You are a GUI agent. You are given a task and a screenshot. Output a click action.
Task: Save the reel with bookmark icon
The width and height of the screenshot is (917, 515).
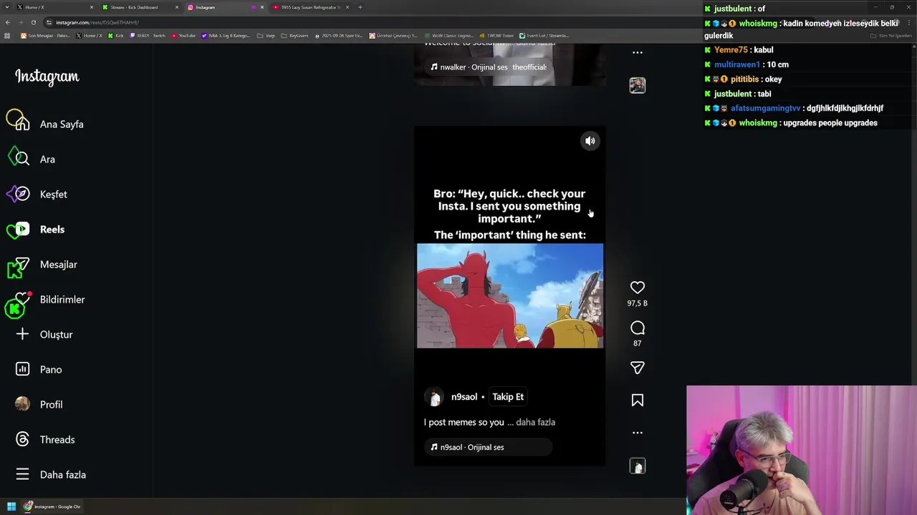point(637,401)
